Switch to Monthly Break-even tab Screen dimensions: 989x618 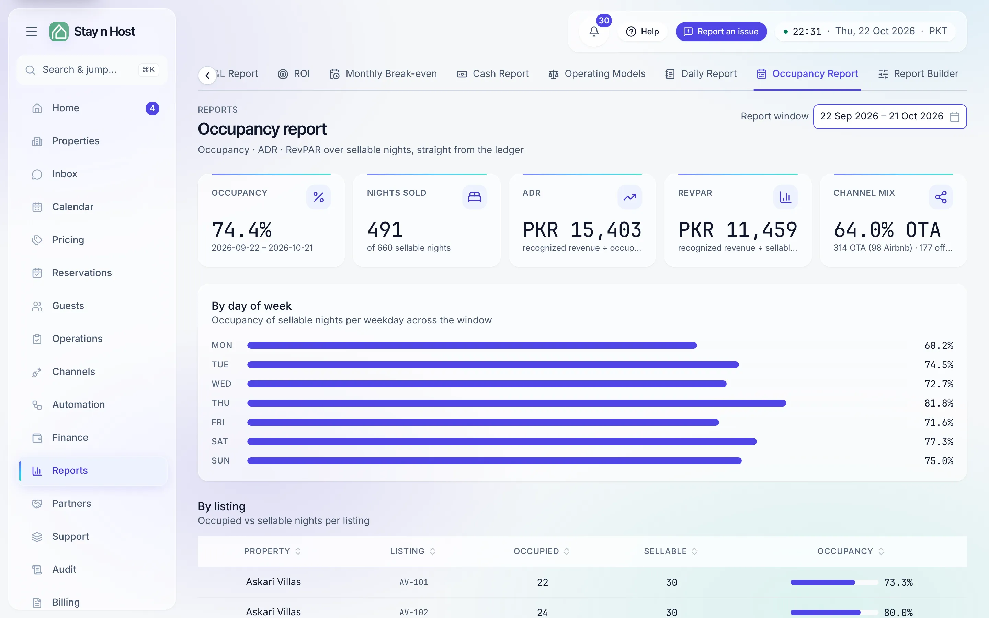[383, 74]
